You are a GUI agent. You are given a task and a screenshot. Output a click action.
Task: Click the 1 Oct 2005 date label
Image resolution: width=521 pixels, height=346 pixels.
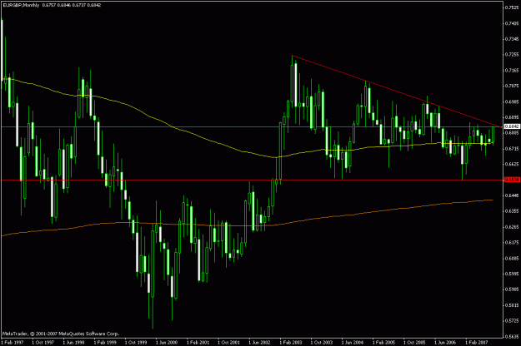point(415,343)
